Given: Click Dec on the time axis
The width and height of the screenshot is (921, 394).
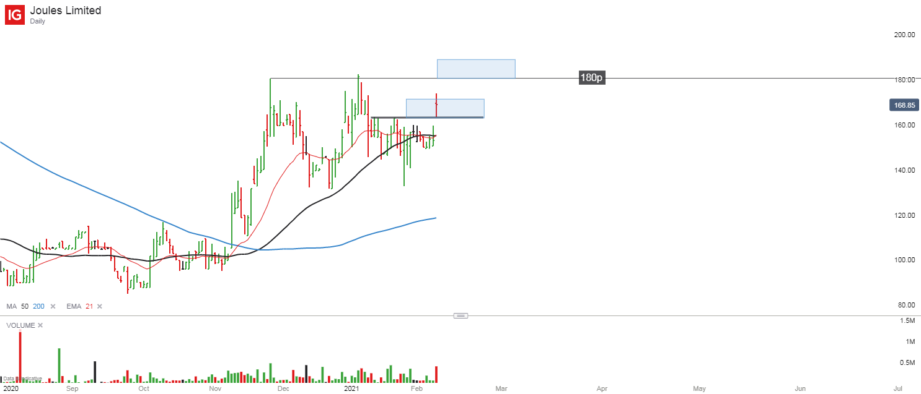Looking at the screenshot, I should point(284,389).
